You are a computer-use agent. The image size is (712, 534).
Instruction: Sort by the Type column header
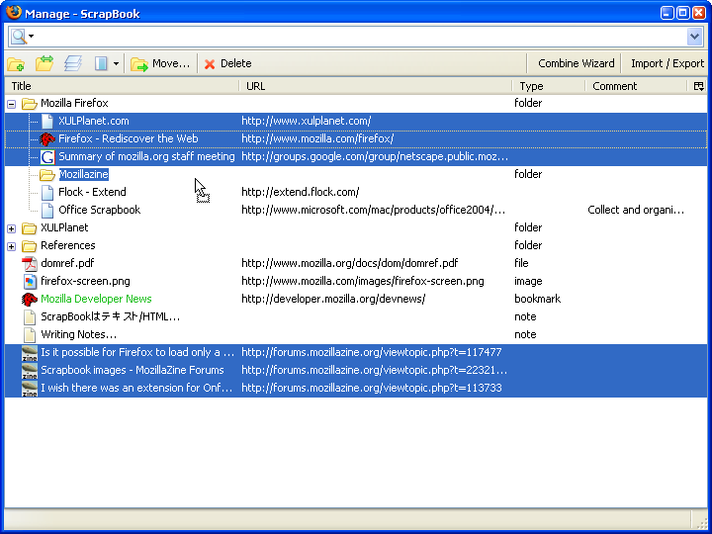coord(549,86)
